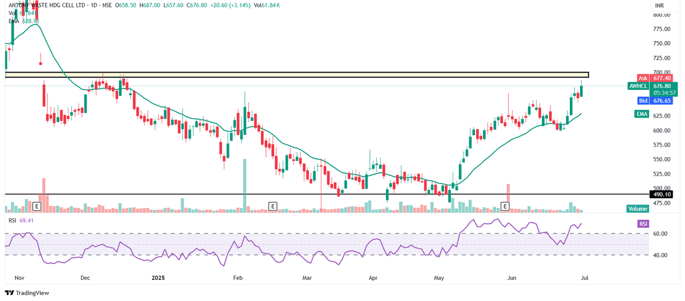Click the Volume tag on price axis

click(638, 209)
